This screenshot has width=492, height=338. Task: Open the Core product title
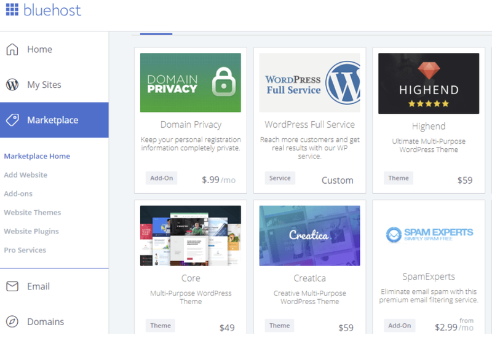click(x=191, y=278)
